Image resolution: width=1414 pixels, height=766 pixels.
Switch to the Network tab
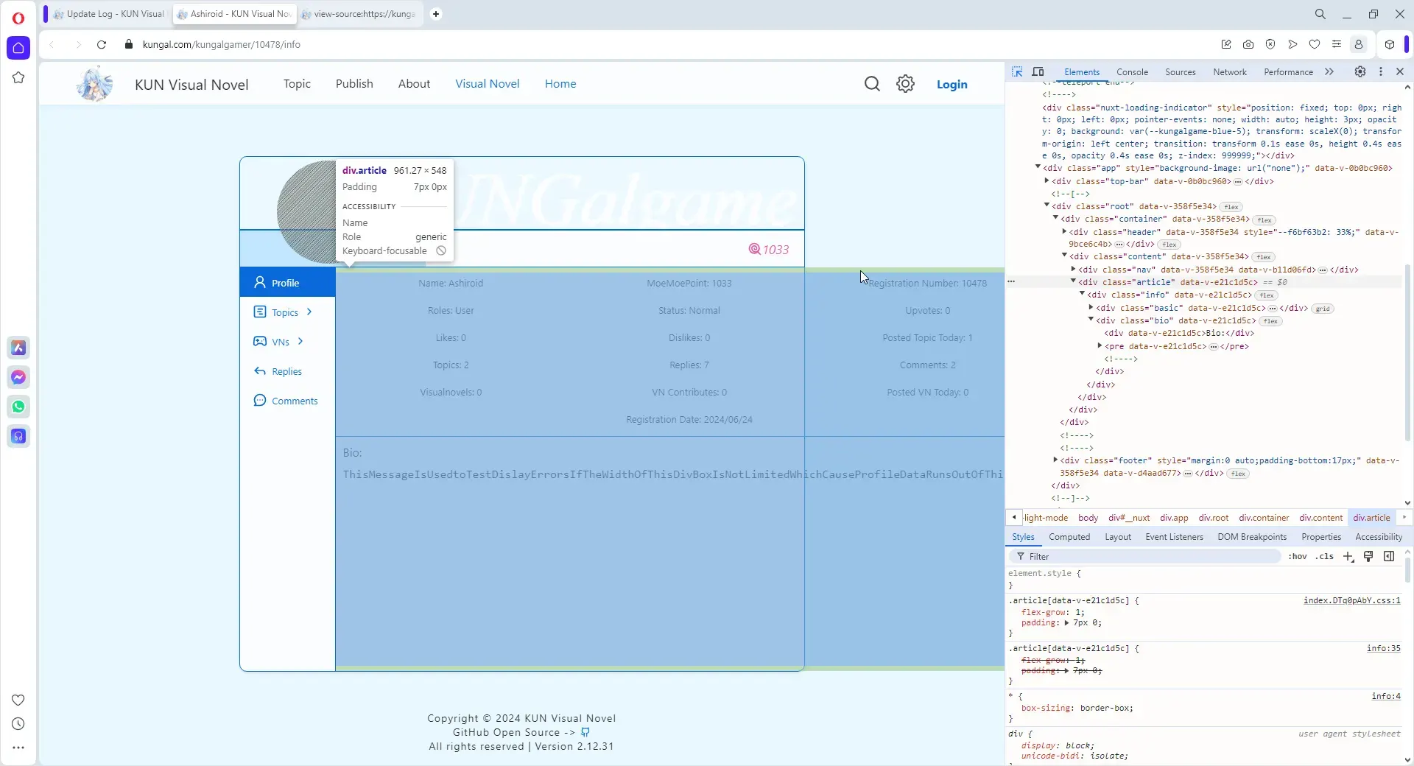pos(1230,72)
